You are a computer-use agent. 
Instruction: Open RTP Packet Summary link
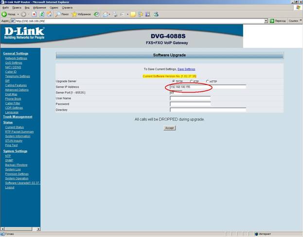(19, 132)
